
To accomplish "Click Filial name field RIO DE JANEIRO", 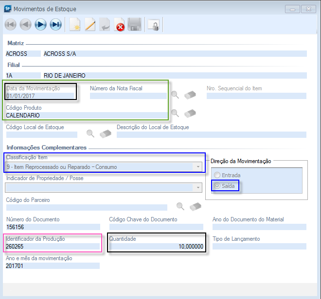I will click(175, 75).
